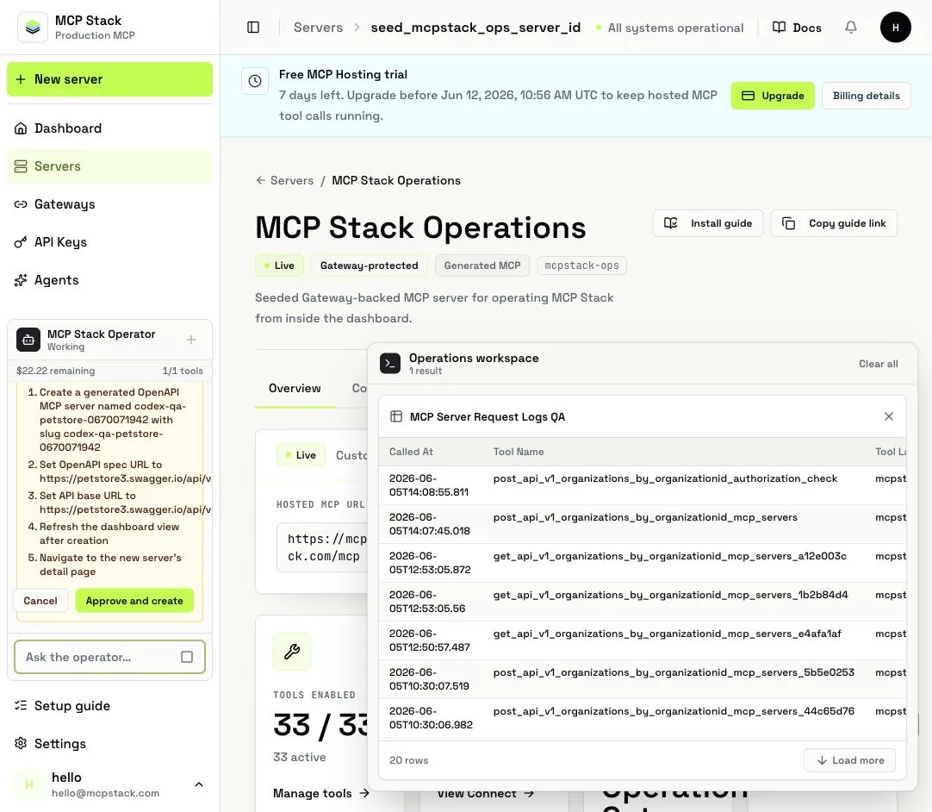Viewport: 932px width, 812px height.
Task: Close the MCP Server Request Logs QA result
Action: (x=889, y=416)
